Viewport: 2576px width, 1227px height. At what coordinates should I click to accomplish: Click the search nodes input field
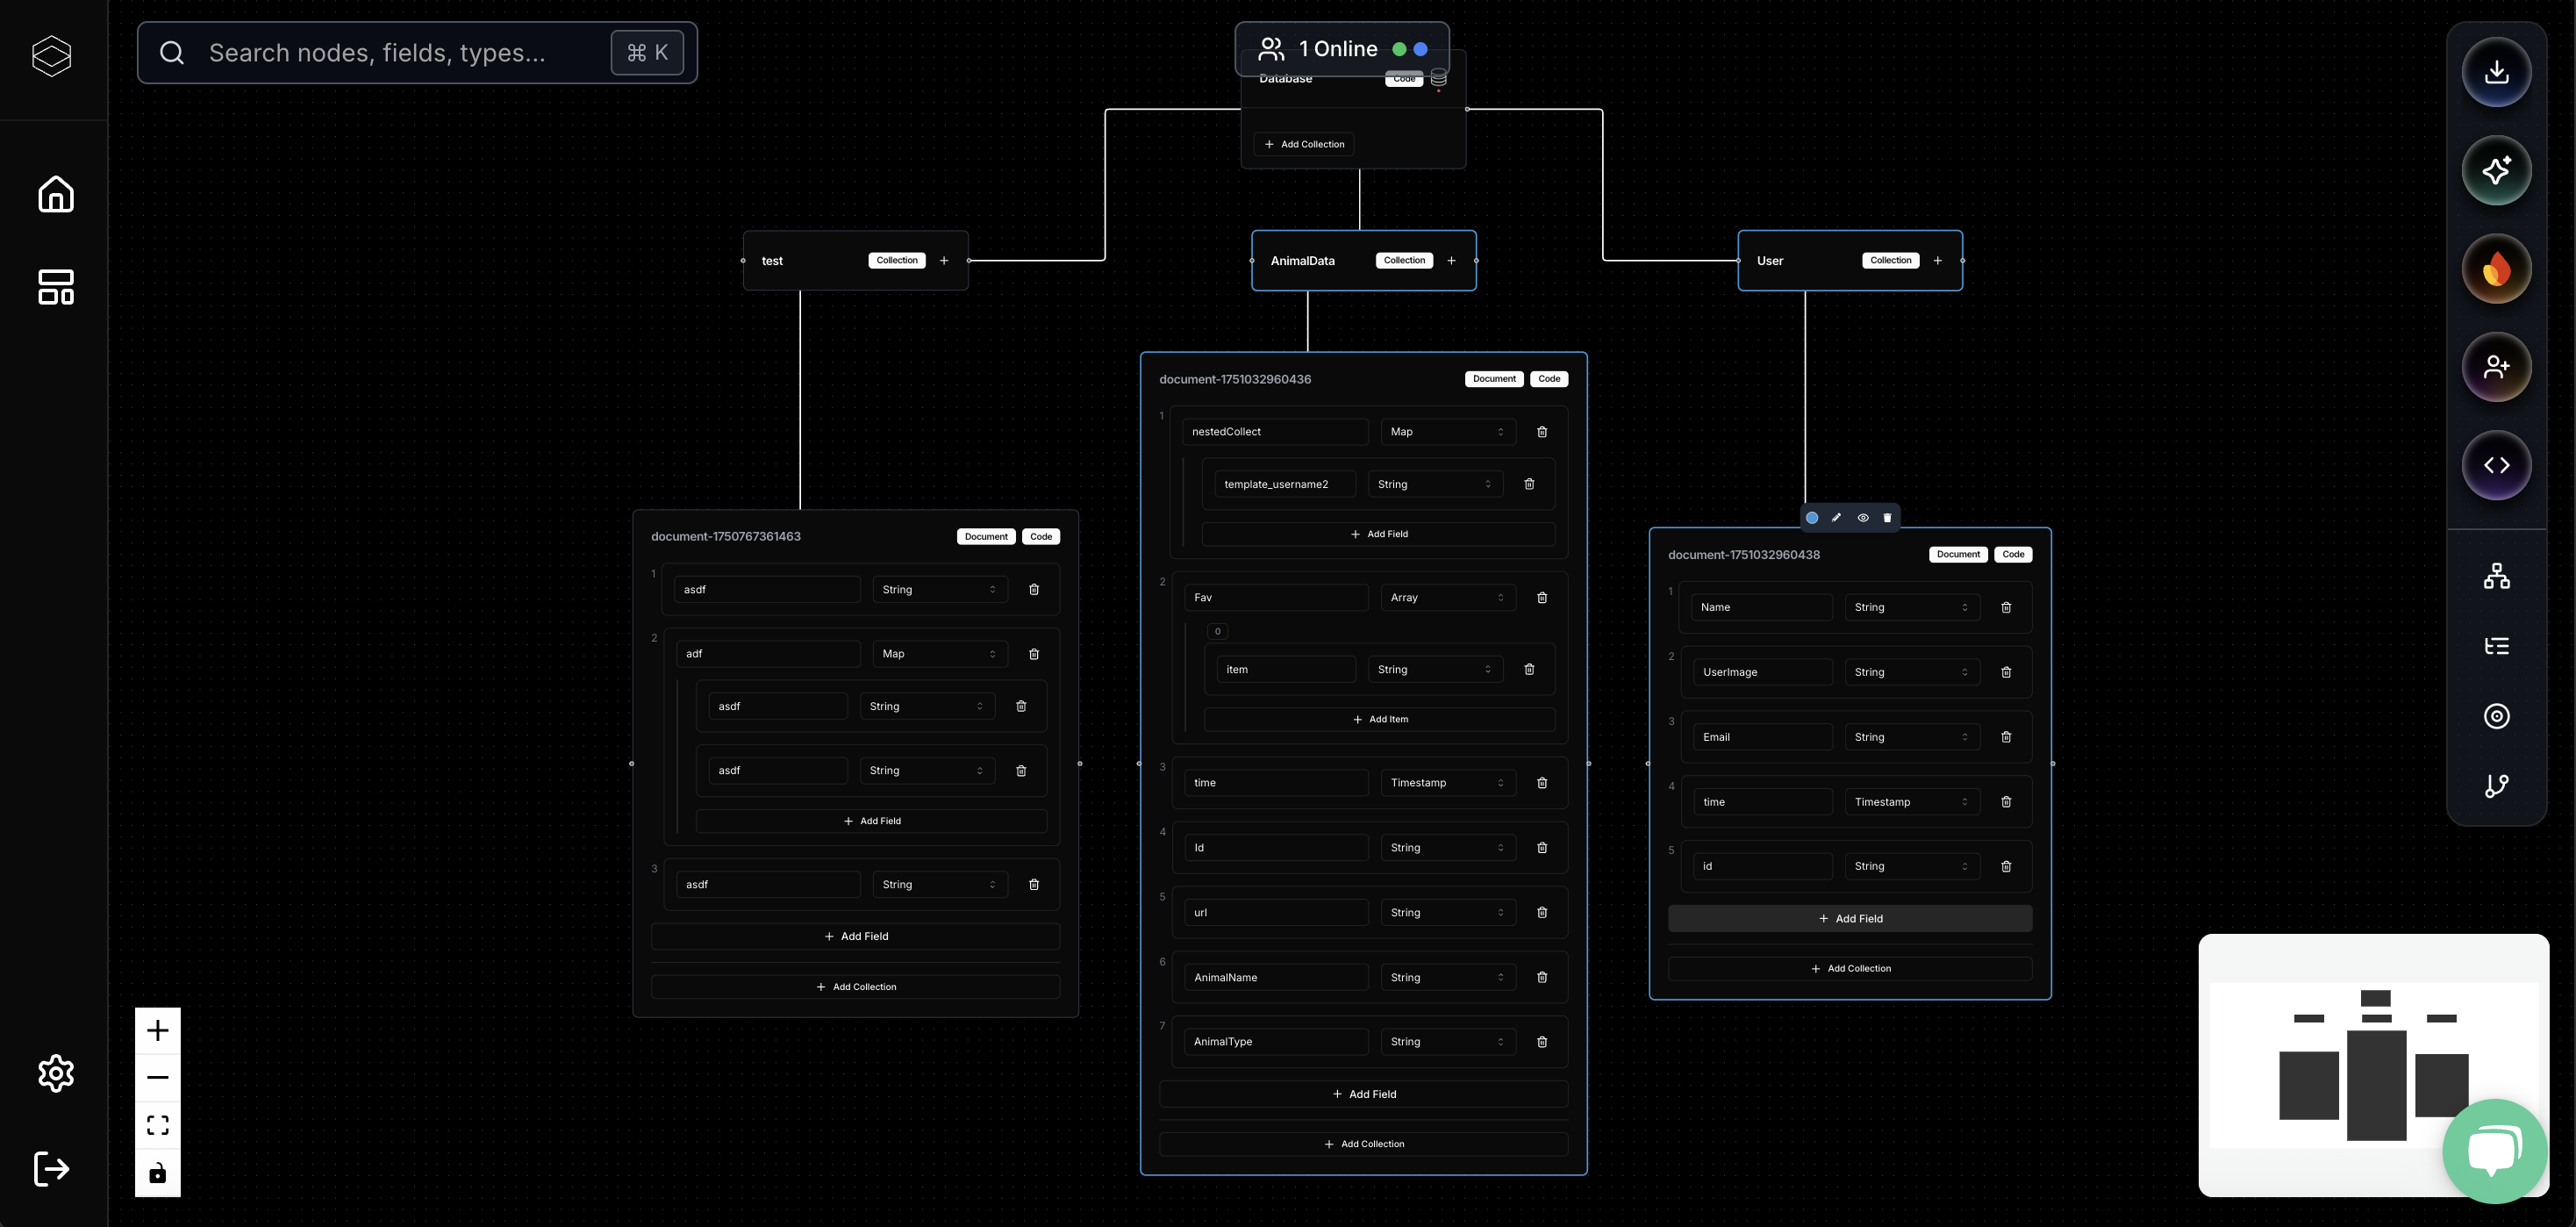coord(400,52)
